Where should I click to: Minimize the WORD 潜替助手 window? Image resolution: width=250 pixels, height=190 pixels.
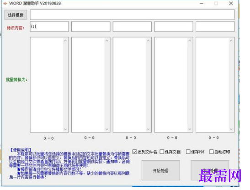click(202, 3)
